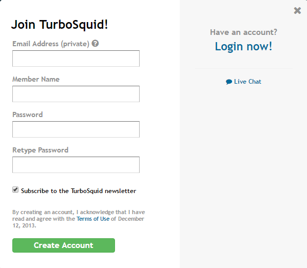This screenshot has width=307, height=268.
Task: Click the 'Have an account?' text
Action: coord(243,32)
